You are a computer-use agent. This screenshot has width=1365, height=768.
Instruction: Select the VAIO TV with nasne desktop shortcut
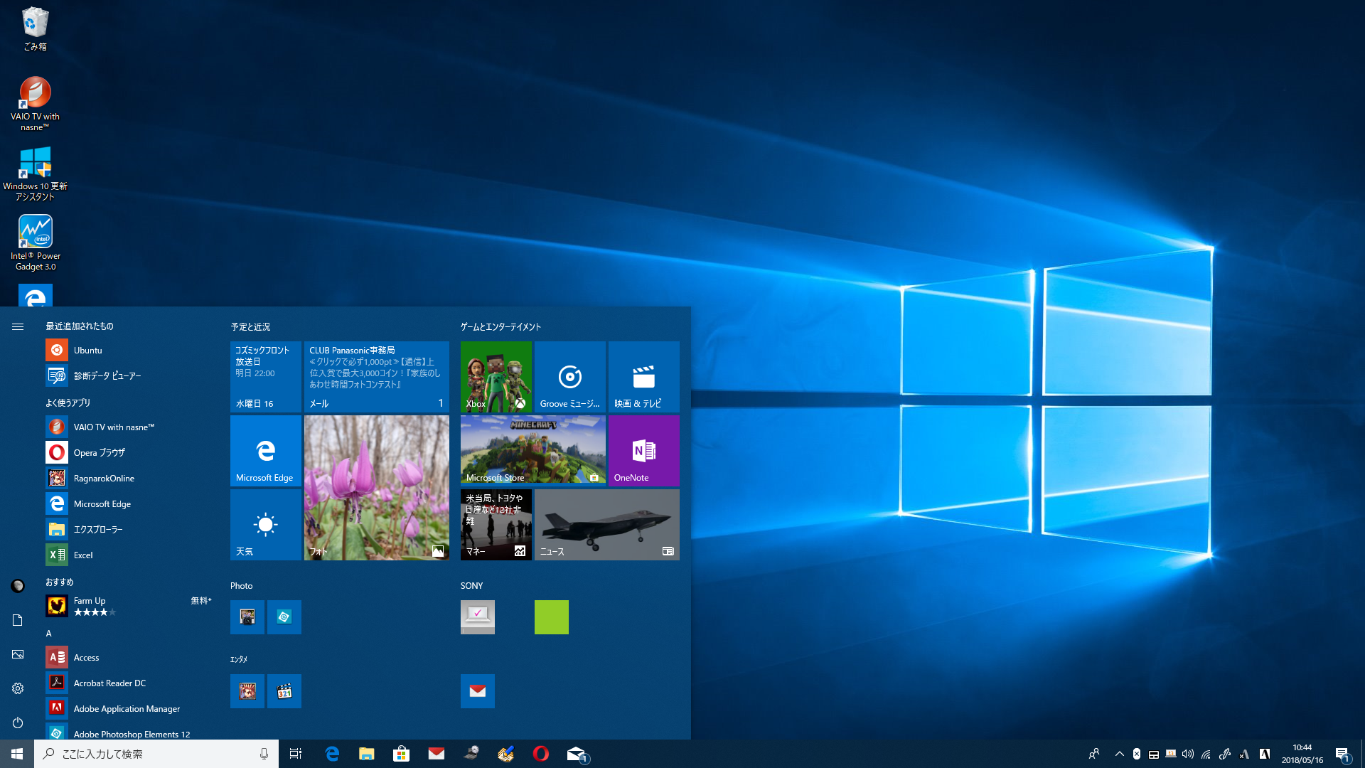pos(35,104)
